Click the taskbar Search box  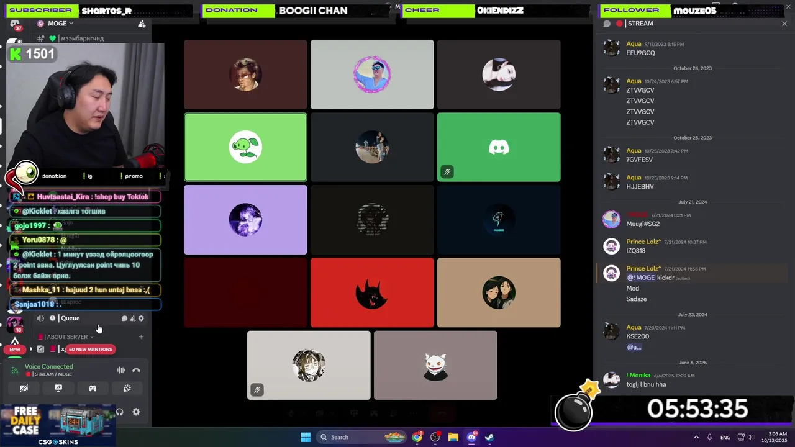[x=362, y=437]
